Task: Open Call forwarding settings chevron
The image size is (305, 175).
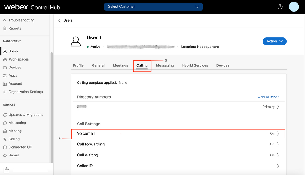Action: point(278,144)
